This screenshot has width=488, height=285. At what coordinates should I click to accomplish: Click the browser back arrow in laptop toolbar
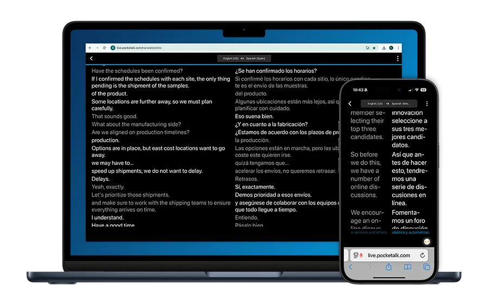coord(90,48)
